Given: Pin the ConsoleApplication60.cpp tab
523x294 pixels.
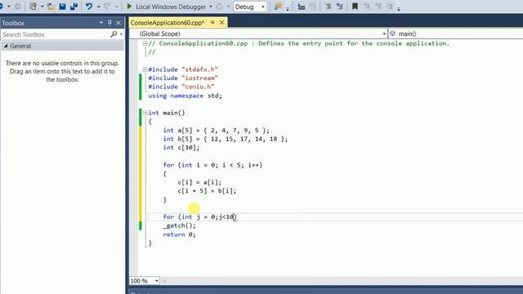Looking at the screenshot, I should point(212,22).
